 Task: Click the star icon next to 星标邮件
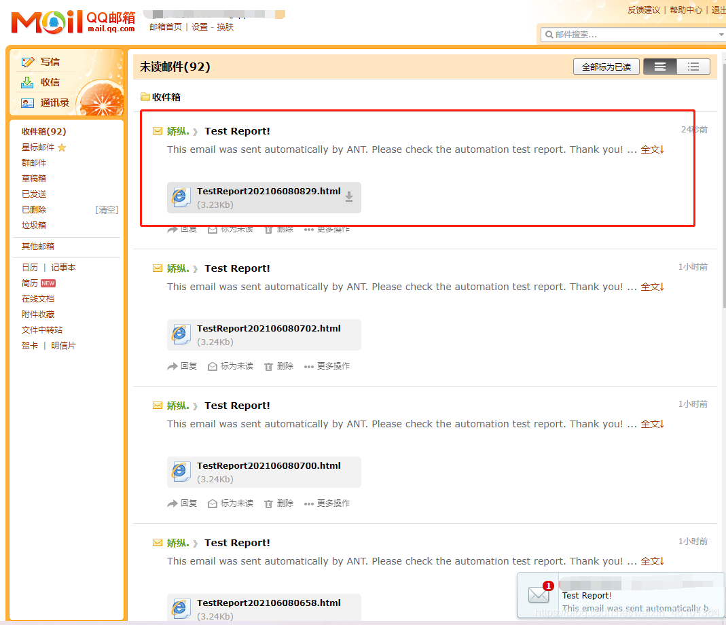pyautogui.click(x=62, y=147)
